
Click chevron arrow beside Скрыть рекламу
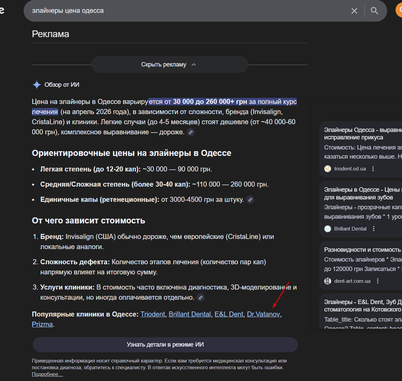194,64
